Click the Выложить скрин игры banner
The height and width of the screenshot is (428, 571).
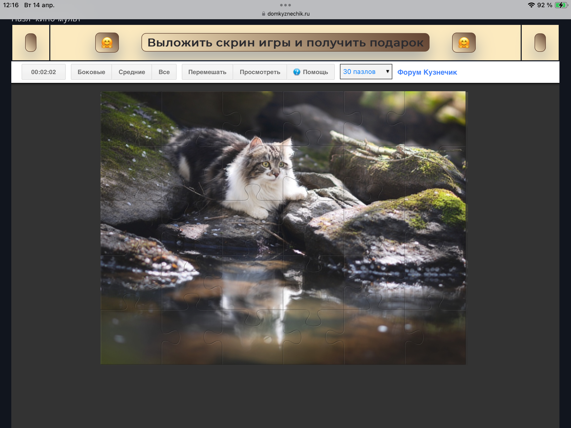(285, 43)
